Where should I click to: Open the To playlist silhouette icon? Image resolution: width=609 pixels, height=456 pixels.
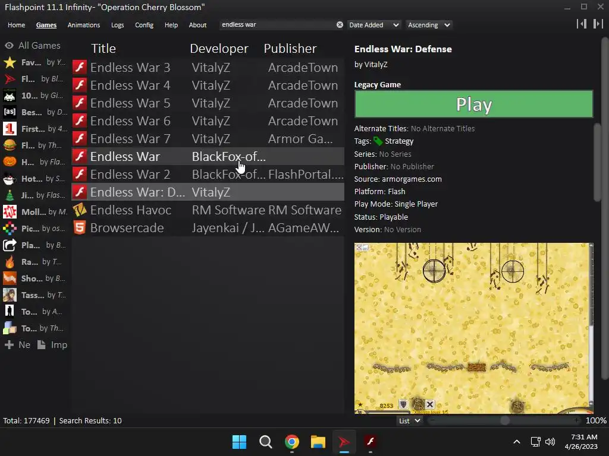(x=10, y=311)
